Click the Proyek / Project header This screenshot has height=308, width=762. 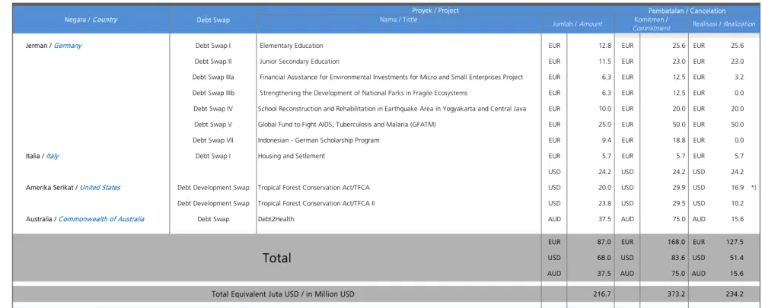coord(435,10)
